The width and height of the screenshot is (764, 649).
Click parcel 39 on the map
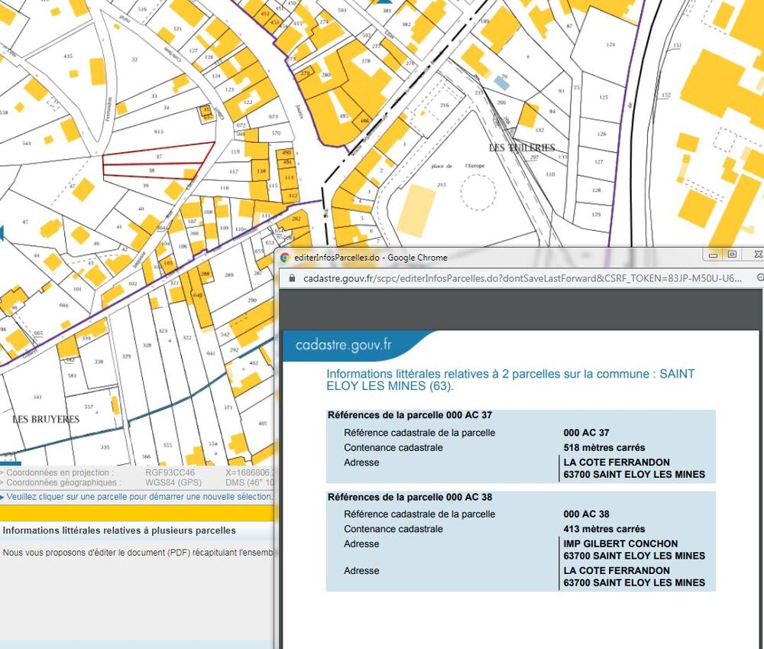(145, 185)
